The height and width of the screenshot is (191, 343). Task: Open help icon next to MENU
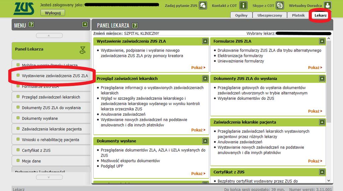coord(31,24)
